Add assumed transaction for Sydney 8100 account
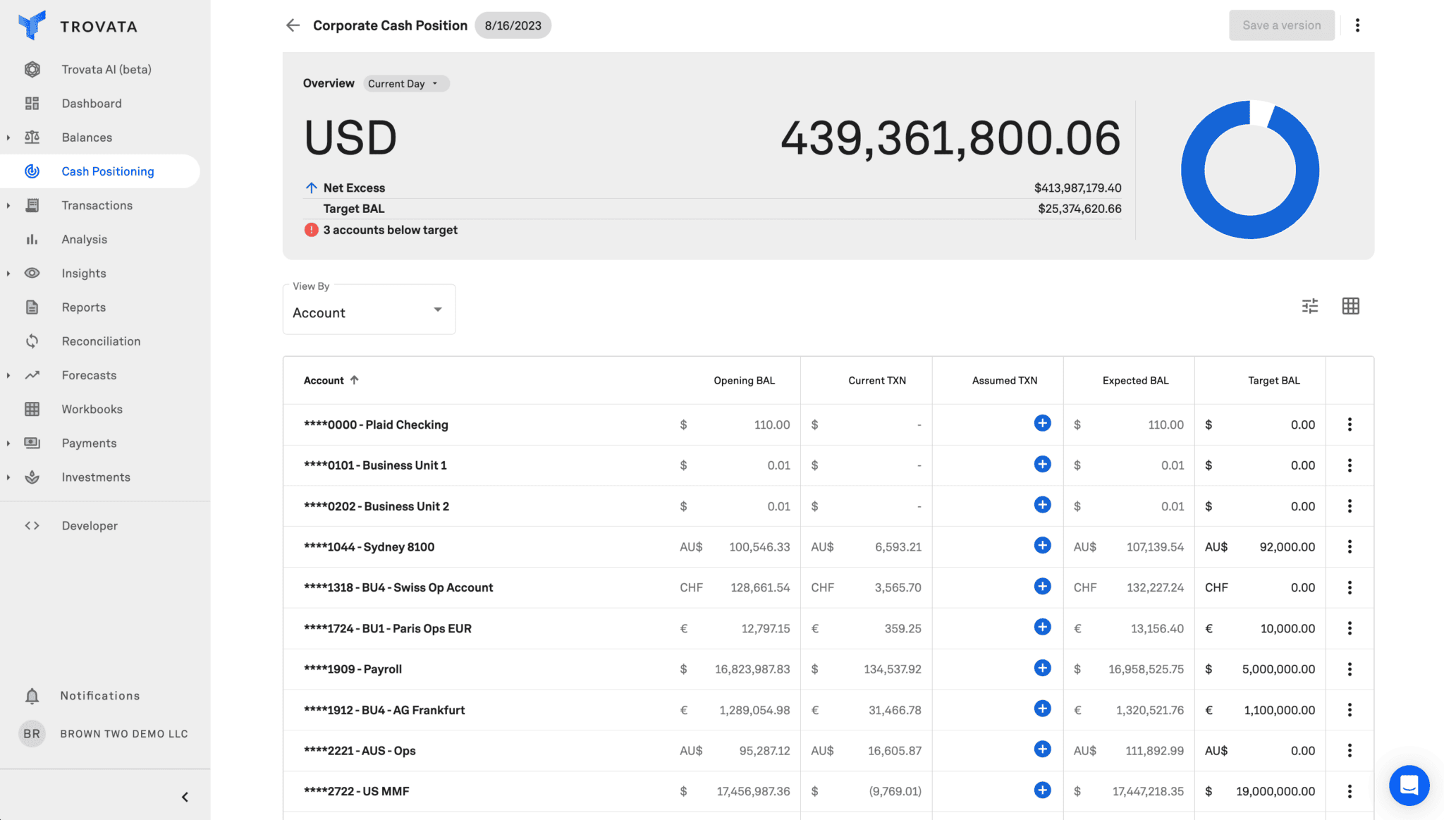Screen dimensions: 1444x820 coord(1042,546)
